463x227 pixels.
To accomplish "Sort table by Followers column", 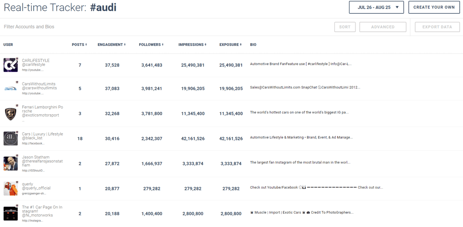I will [x=151, y=45].
